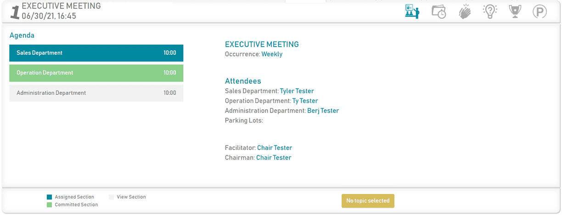This screenshot has height=215, width=562.
Task: Select the Administration Department agenda item
Action: pyautogui.click(x=96, y=93)
